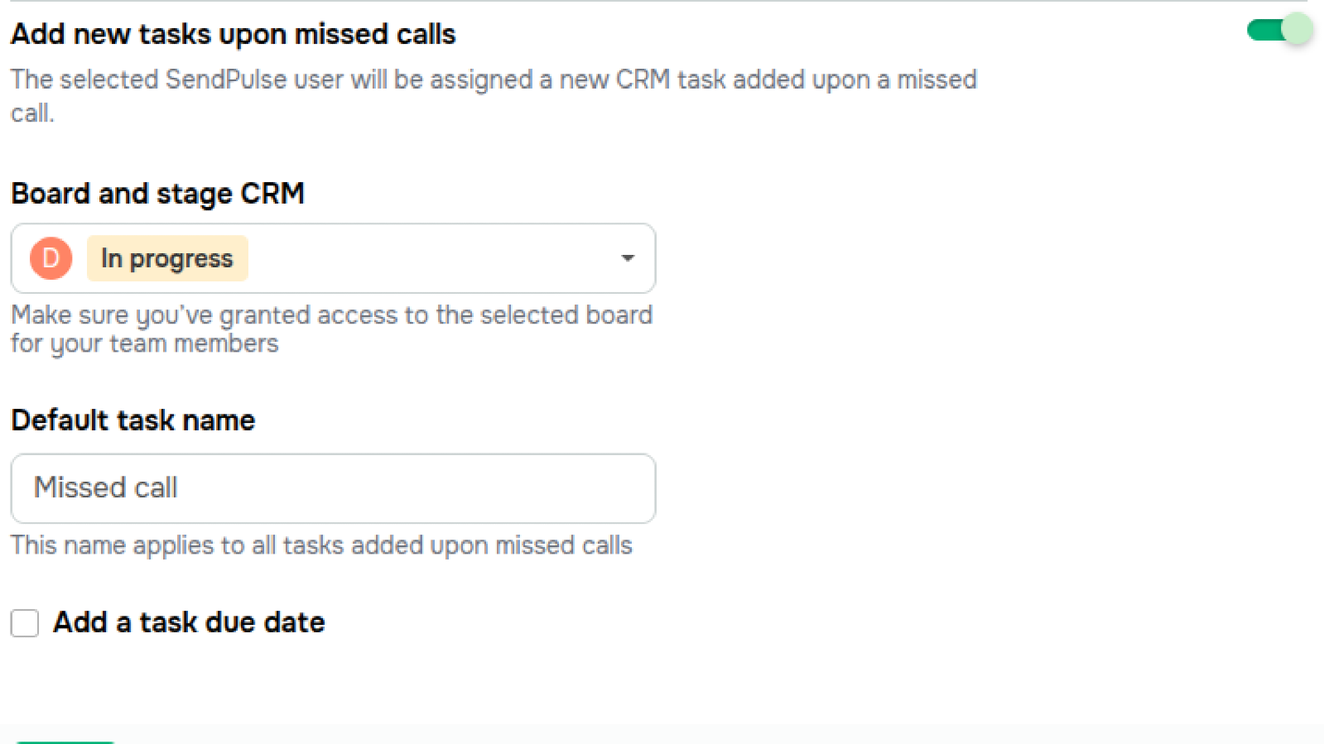Click the orange D board avatar icon
1324x744 pixels.
[x=51, y=258]
